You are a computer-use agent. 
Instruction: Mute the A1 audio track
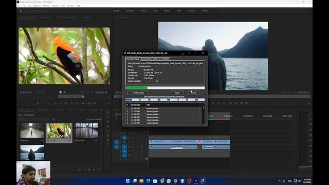[134, 147]
